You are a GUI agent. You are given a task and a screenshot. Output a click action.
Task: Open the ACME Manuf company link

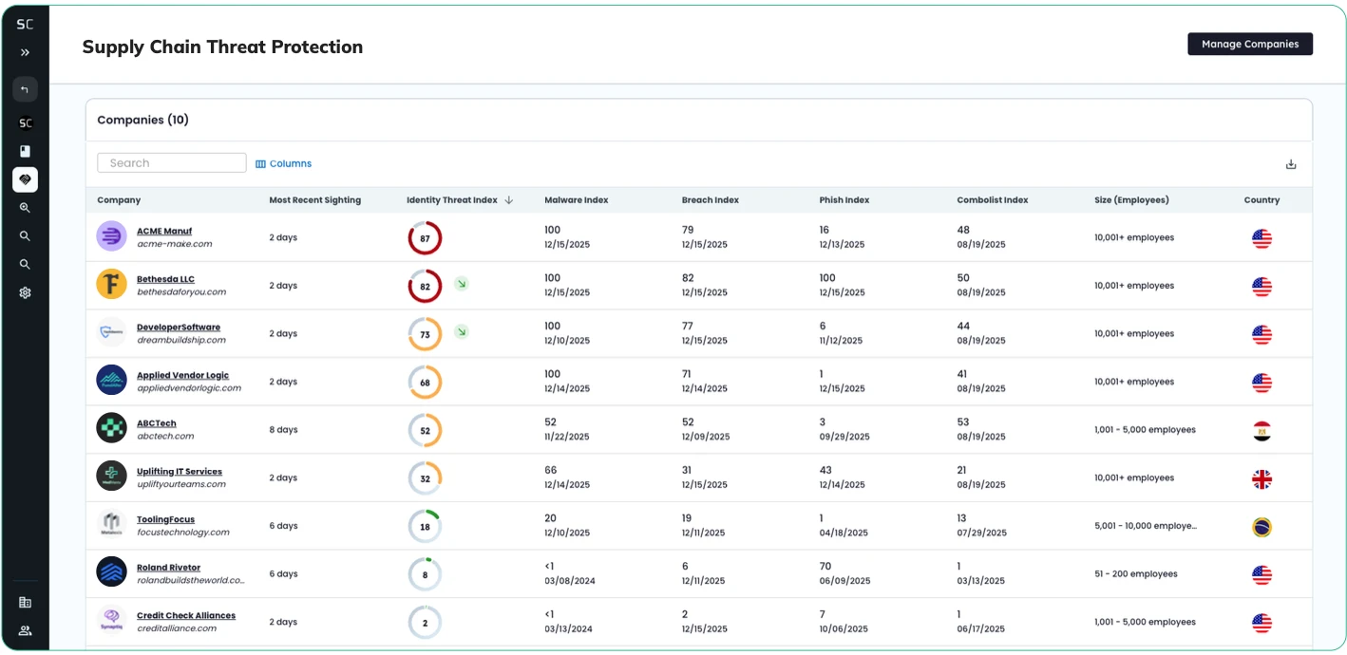[164, 231]
